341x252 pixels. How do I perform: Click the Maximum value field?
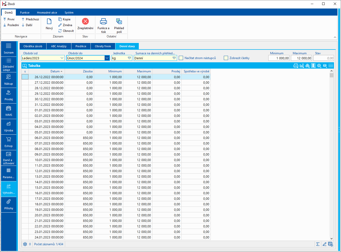(x=301, y=58)
